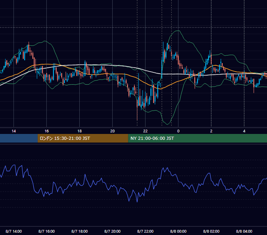Click the 14 hour label on price chart axis
Viewport: 267px width, 235px height.
coord(14,131)
